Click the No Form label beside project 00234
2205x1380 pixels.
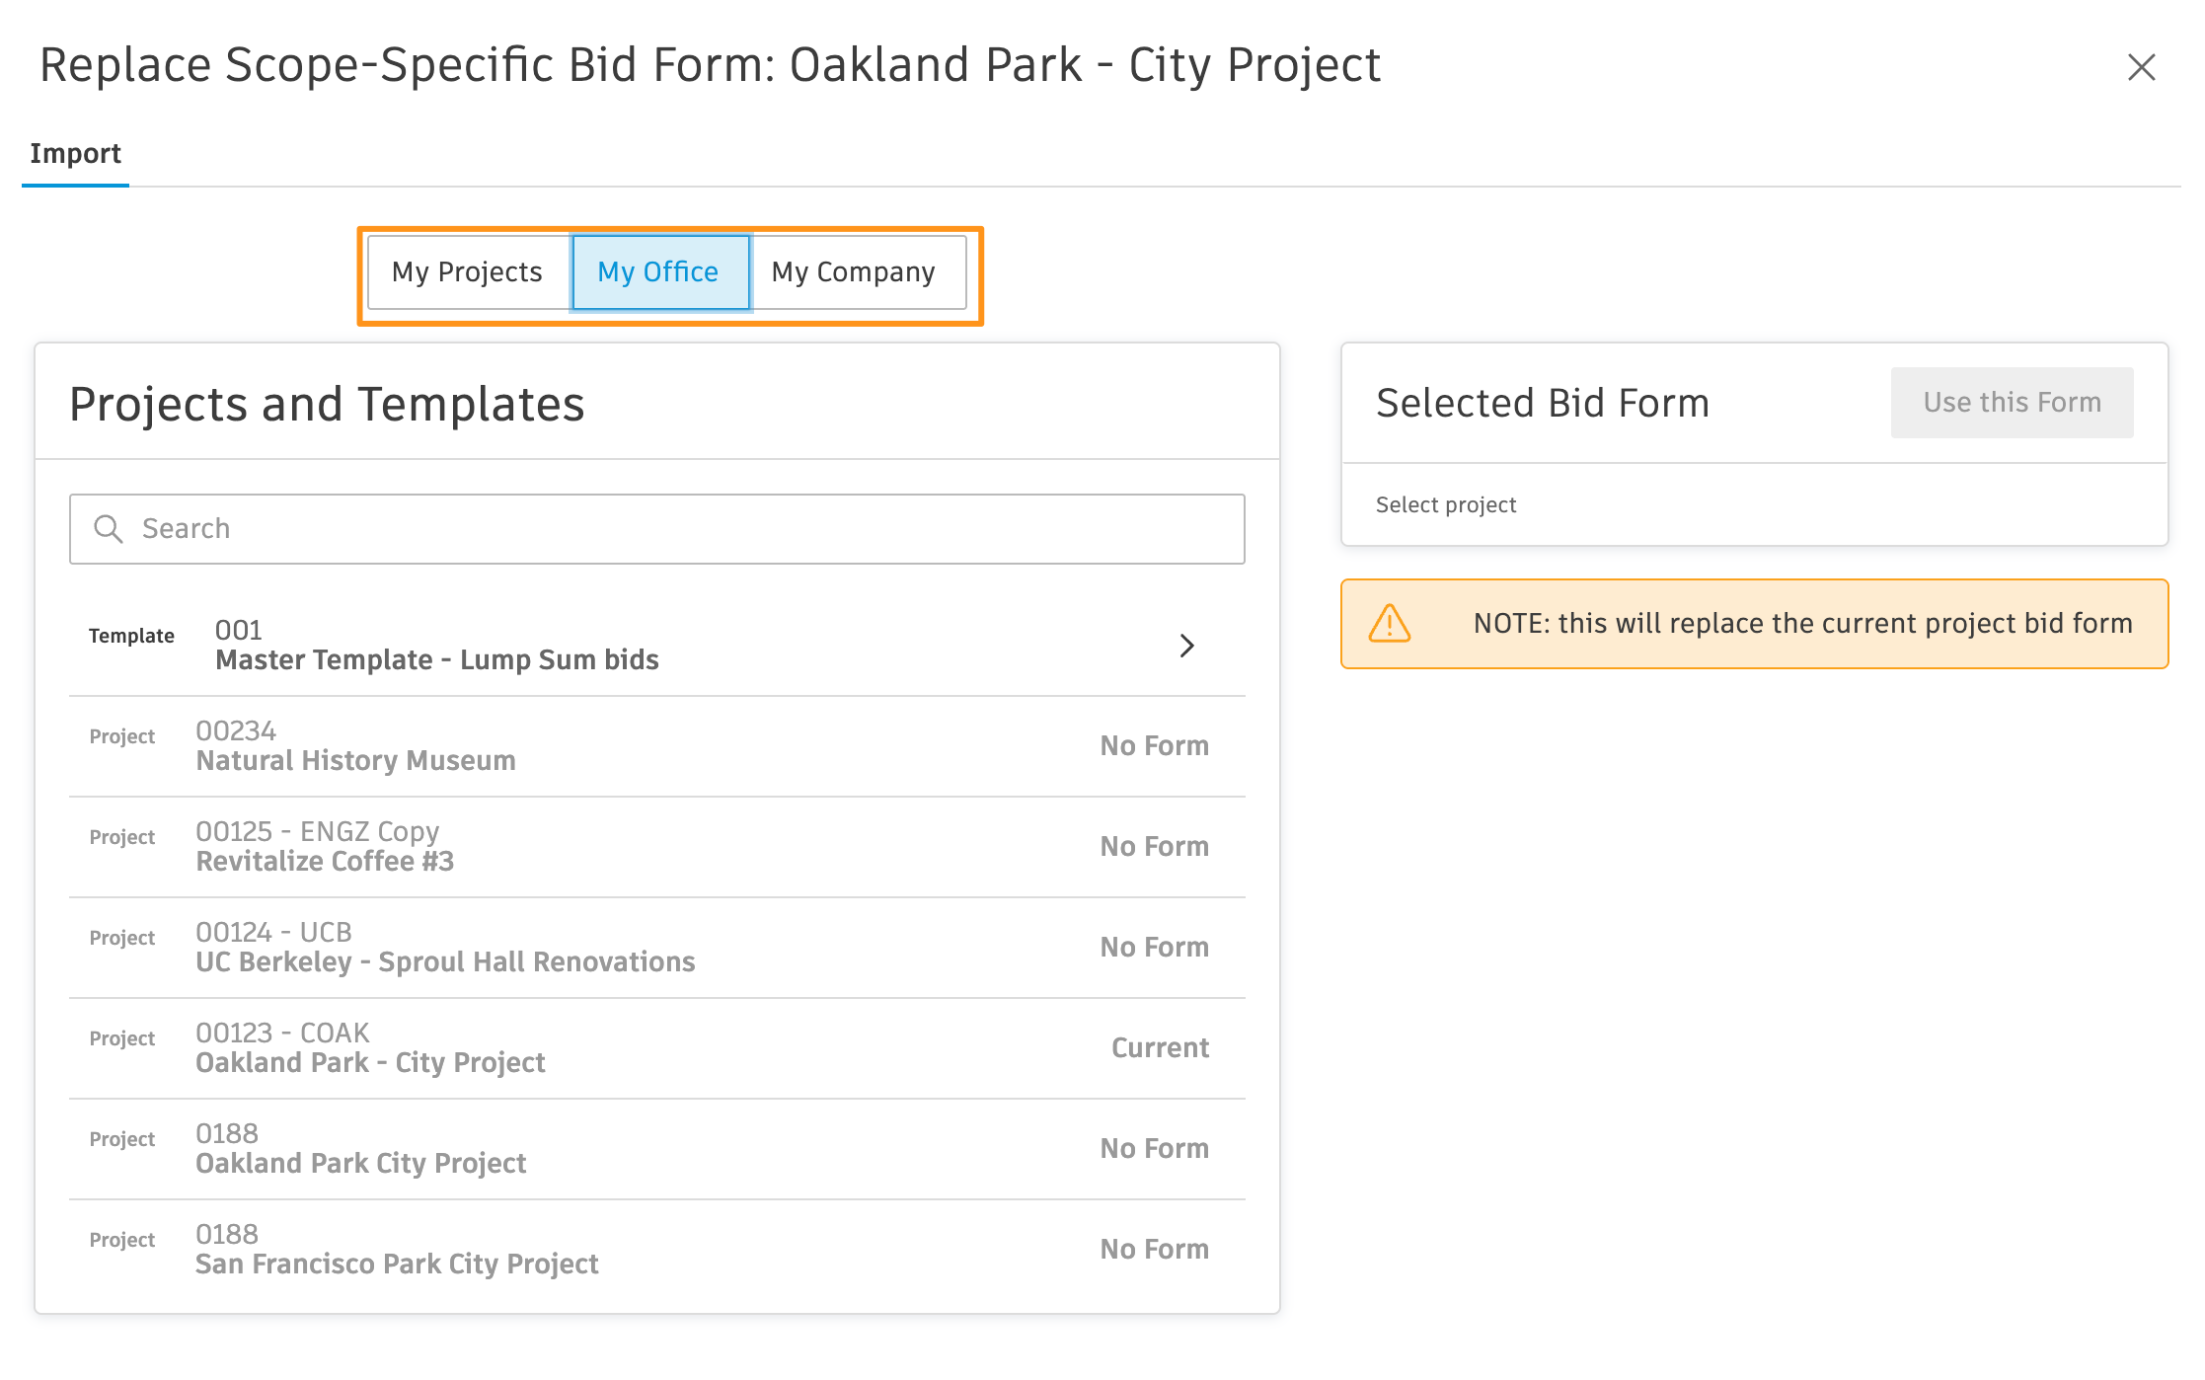point(1154,745)
